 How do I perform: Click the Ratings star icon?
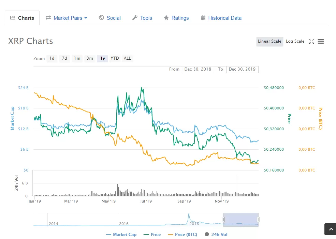(x=166, y=18)
